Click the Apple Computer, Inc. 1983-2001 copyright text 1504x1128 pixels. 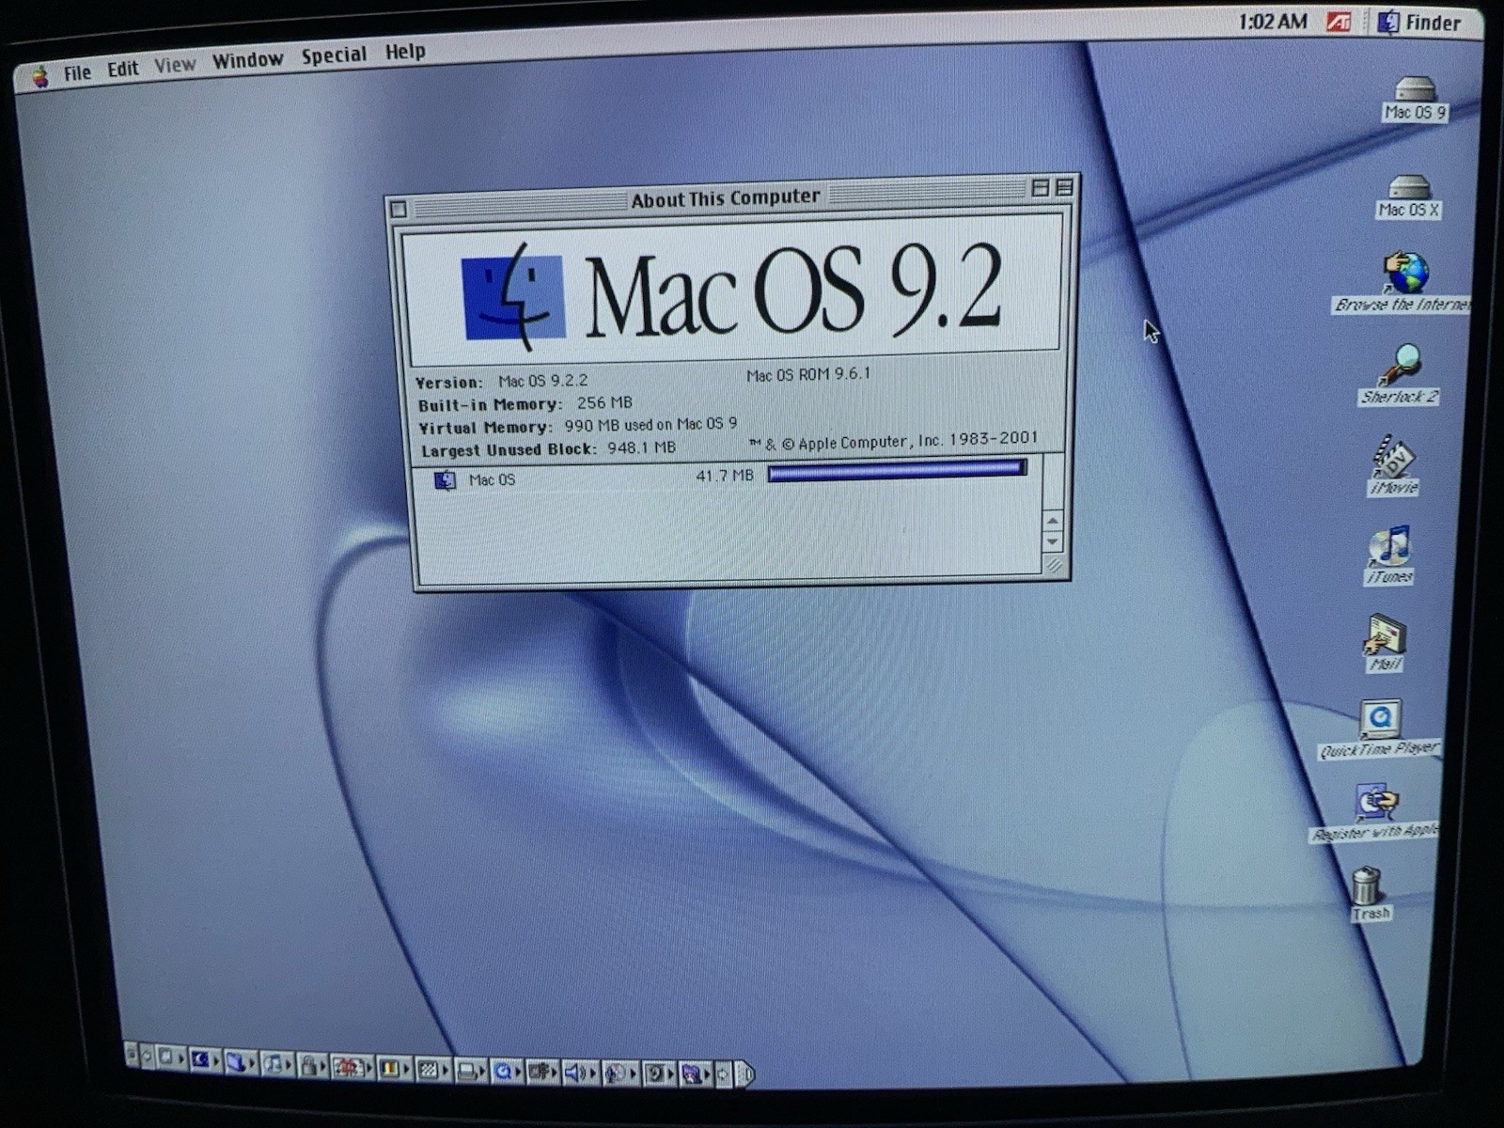pos(894,441)
